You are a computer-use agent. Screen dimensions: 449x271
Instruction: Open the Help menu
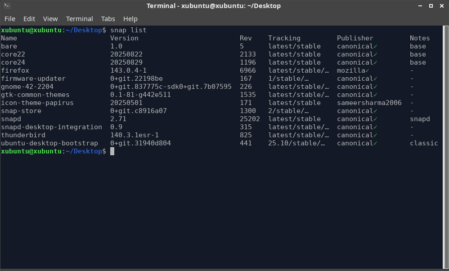pos(130,19)
